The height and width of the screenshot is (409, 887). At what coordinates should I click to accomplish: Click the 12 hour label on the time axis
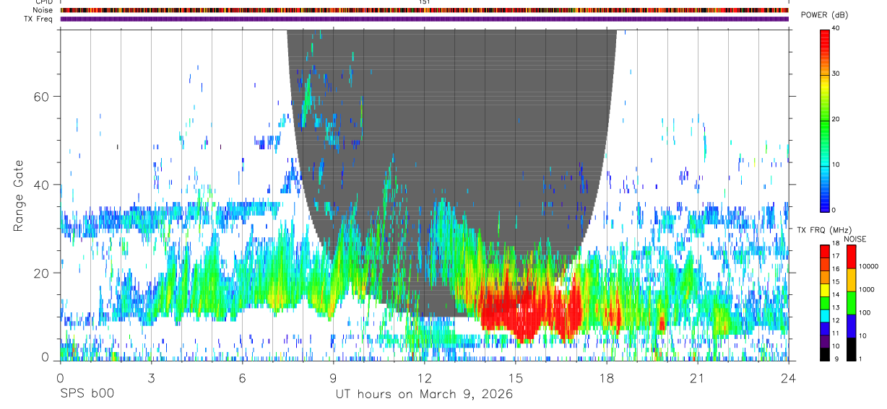pyautogui.click(x=424, y=377)
